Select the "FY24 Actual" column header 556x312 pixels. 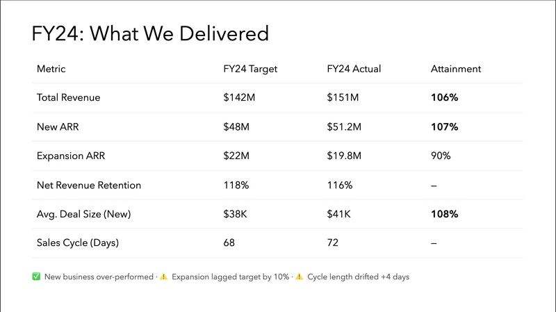pyautogui.click(x=354, y=69)
